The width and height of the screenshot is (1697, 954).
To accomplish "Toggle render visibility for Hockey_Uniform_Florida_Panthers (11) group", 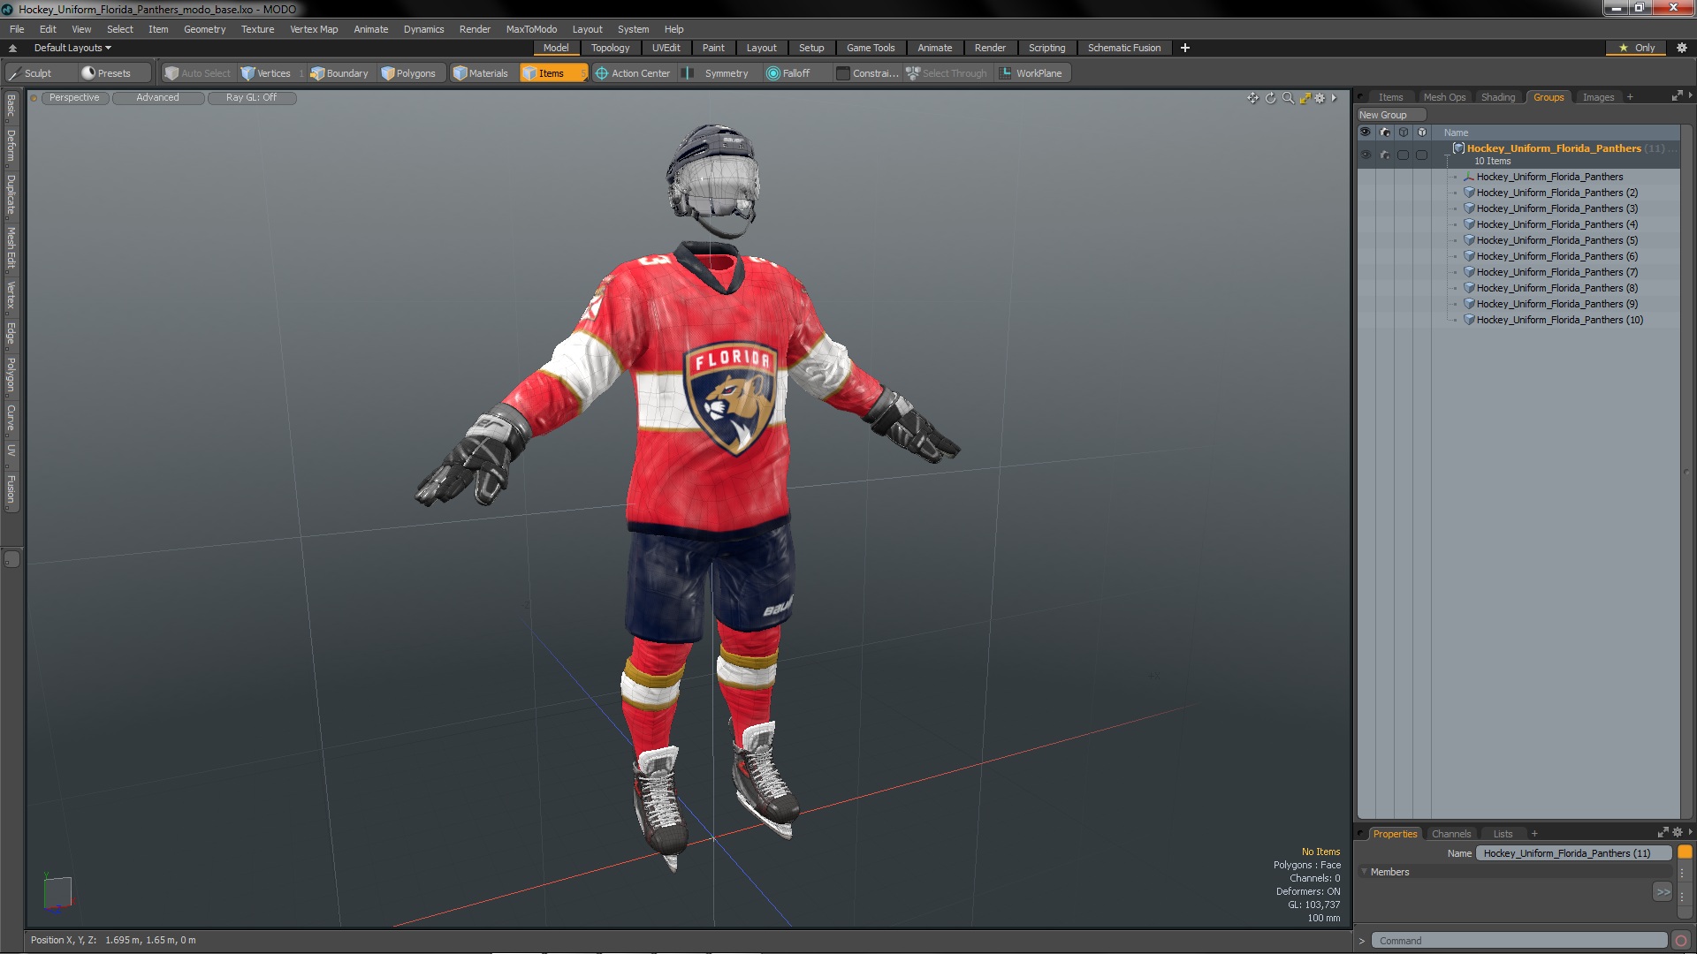I will pos(1385,155).
